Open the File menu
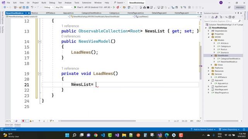The image size is (248, 139). point(9,3)
